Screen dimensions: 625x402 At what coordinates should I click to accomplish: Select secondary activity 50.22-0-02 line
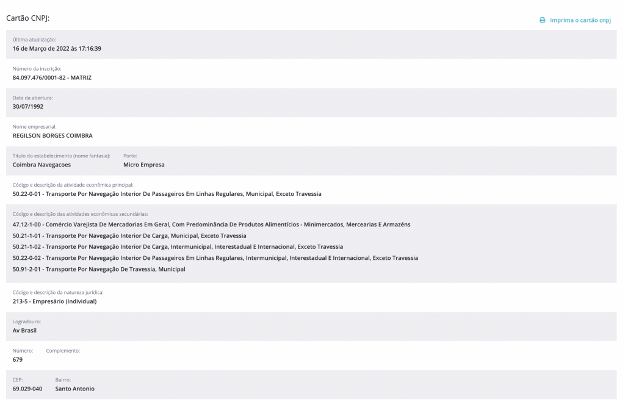click(215, 258)
